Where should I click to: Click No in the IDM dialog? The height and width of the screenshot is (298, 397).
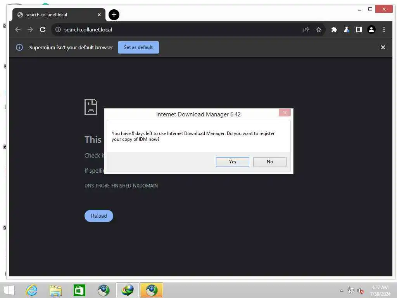pos(270,162)
